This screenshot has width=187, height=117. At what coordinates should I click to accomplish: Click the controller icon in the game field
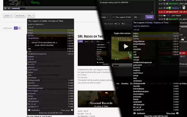113,17
